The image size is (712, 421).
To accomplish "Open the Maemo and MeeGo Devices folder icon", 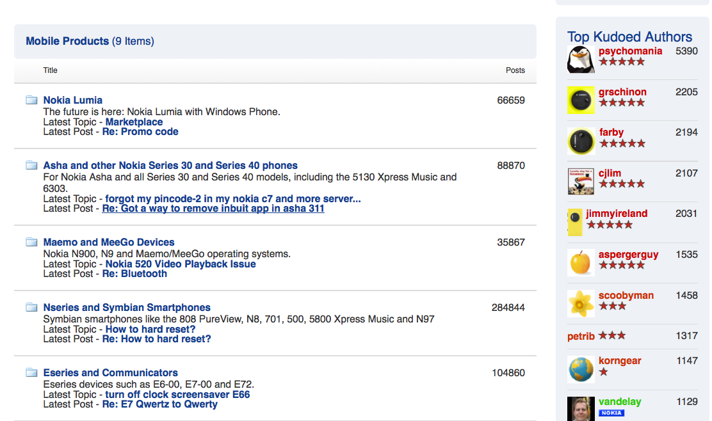I will point(31,241).
